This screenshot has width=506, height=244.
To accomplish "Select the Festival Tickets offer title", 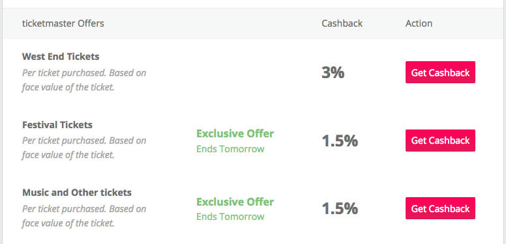I will pos(57,125).
